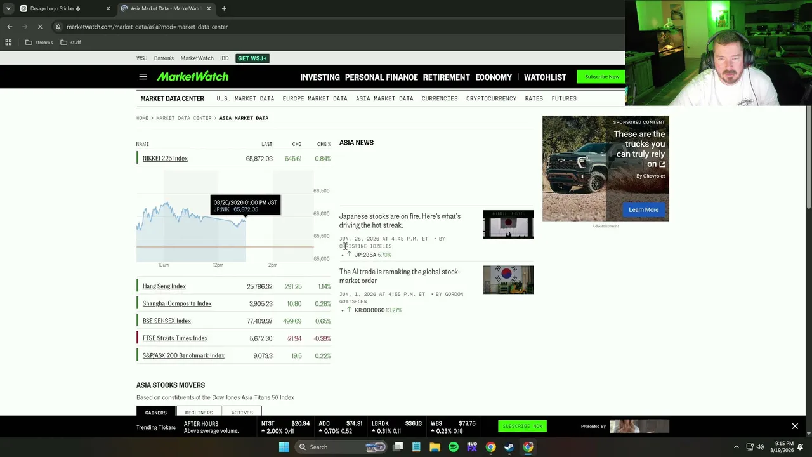812x457 pixels.
Task: Click Learn More on the Chevrolet ad
Action: (643, 210)
